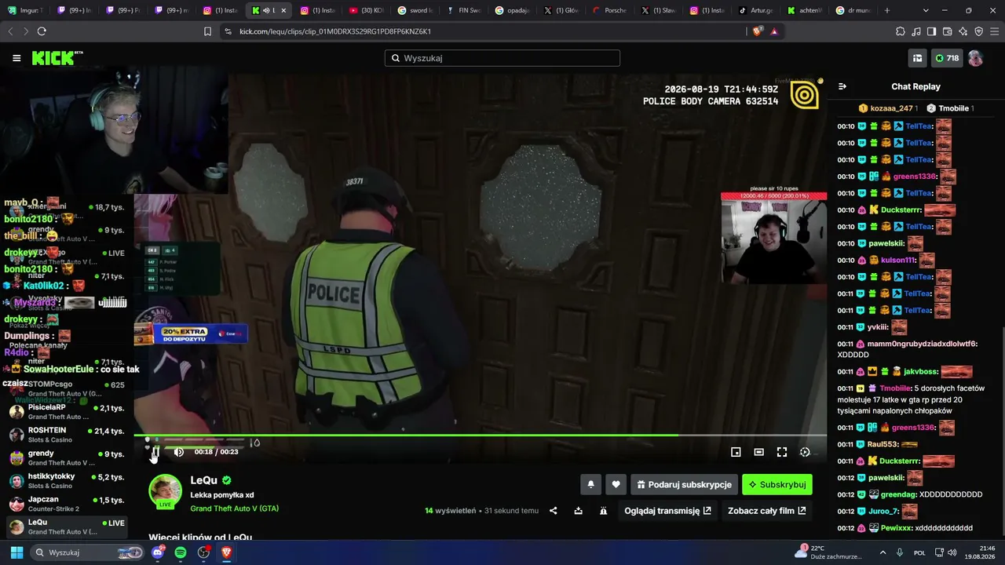The image size is (1005, 565).
Task: Open ROSHTEIN channel in sidebar
Action: (66, 435)
